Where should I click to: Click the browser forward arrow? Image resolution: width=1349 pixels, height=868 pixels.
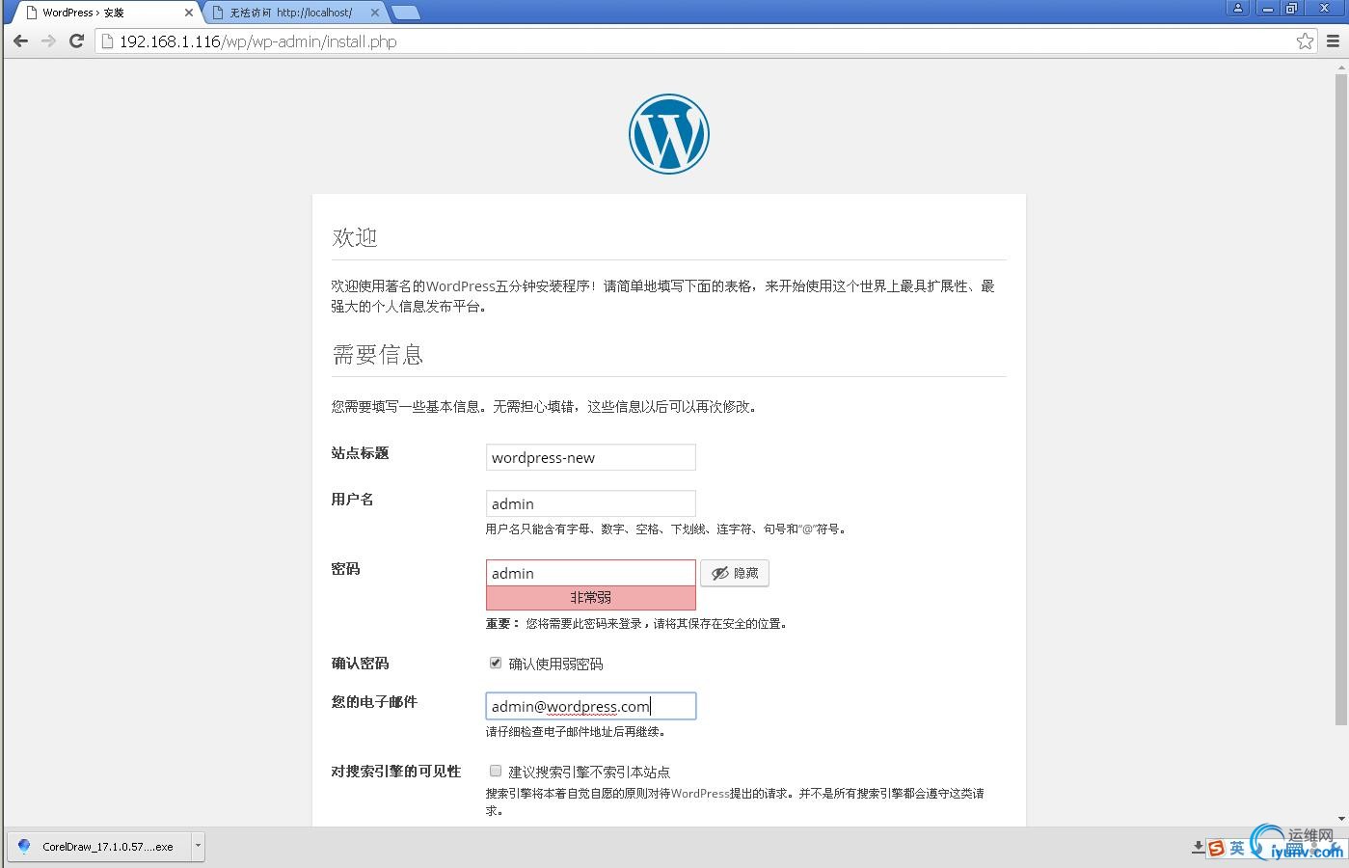tap(48, 41)
